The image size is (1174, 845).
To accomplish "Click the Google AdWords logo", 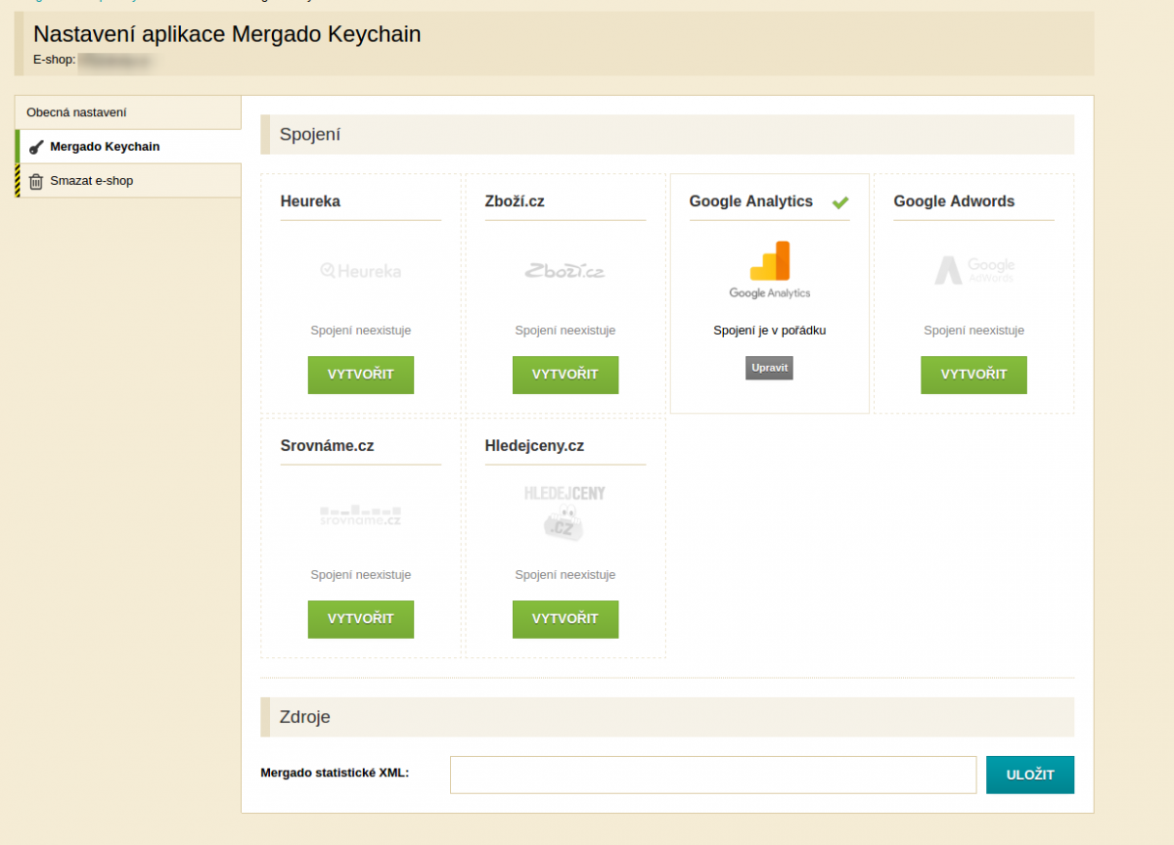I will click(974, 270).
